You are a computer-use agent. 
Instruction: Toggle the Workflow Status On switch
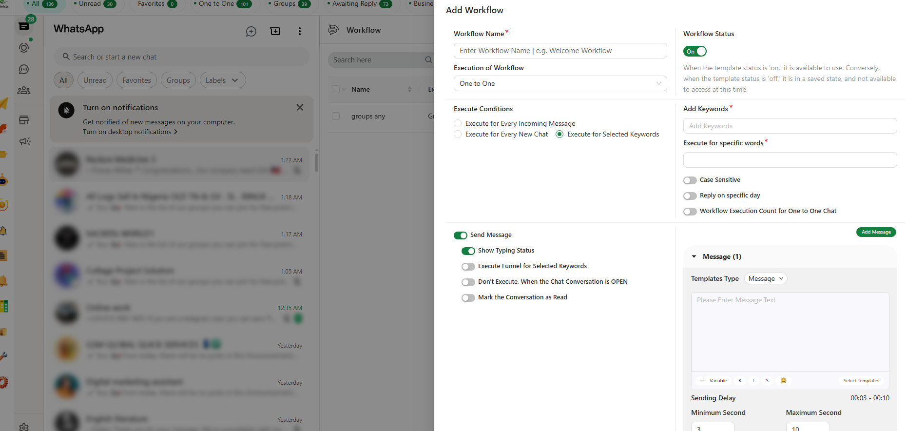click(695, 51)
